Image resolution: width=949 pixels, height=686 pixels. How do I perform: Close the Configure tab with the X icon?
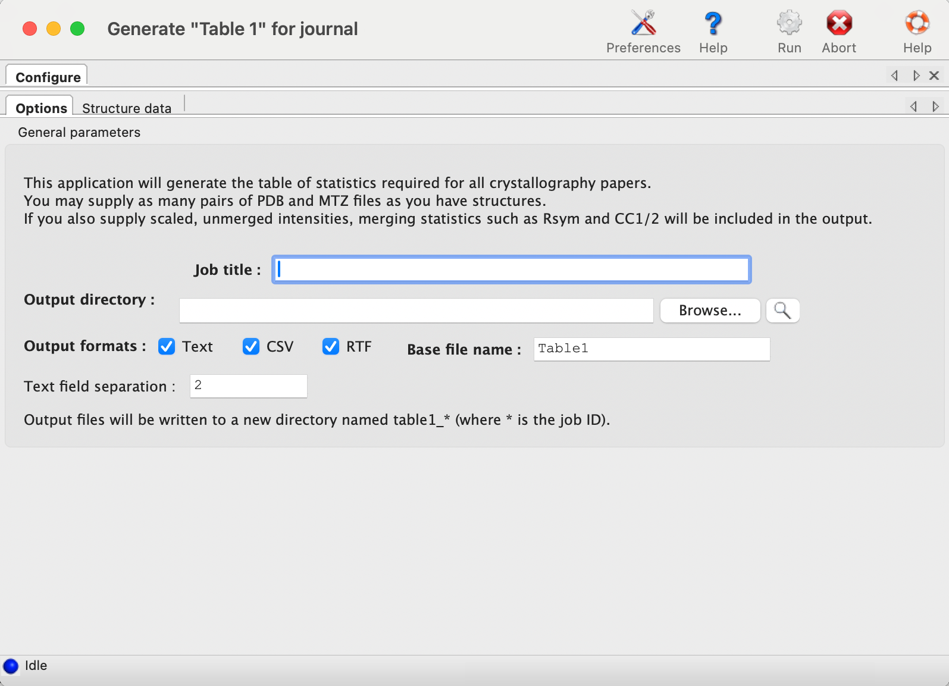pyautogui.click(x=934, y=76)
